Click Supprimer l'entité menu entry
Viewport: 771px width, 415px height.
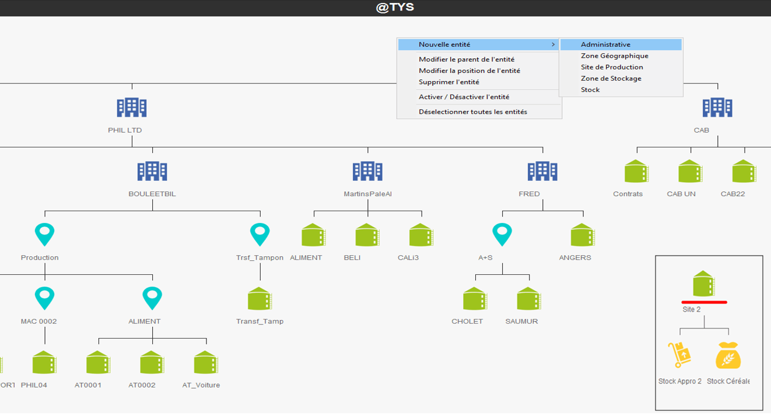[448, 82]
